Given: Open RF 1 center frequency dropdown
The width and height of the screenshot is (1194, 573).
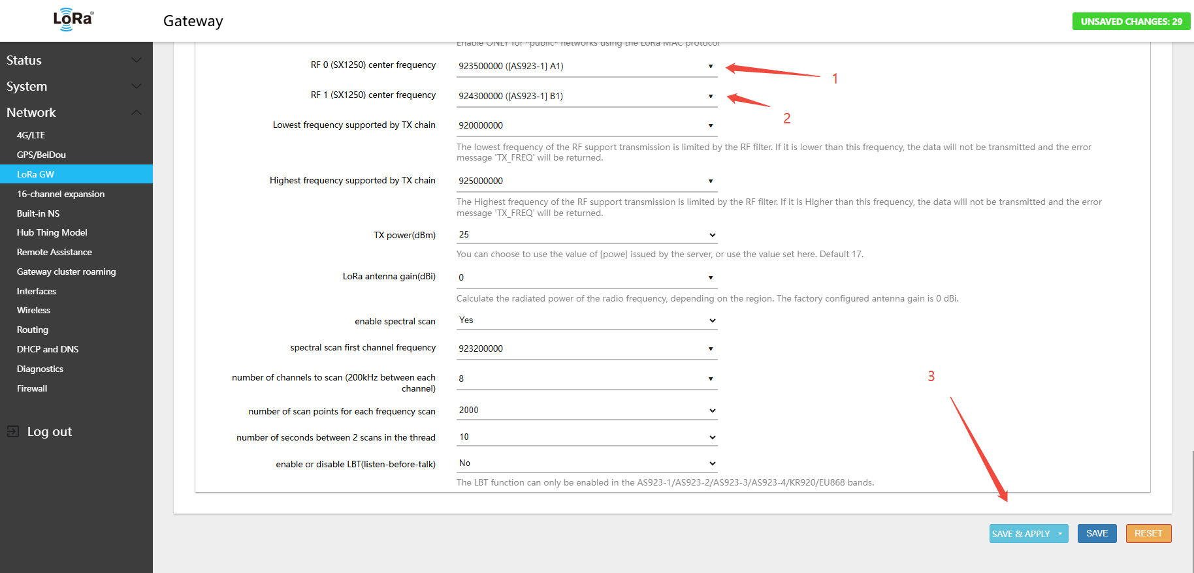Looking at the screenshot, I should [x=711, y=97].
